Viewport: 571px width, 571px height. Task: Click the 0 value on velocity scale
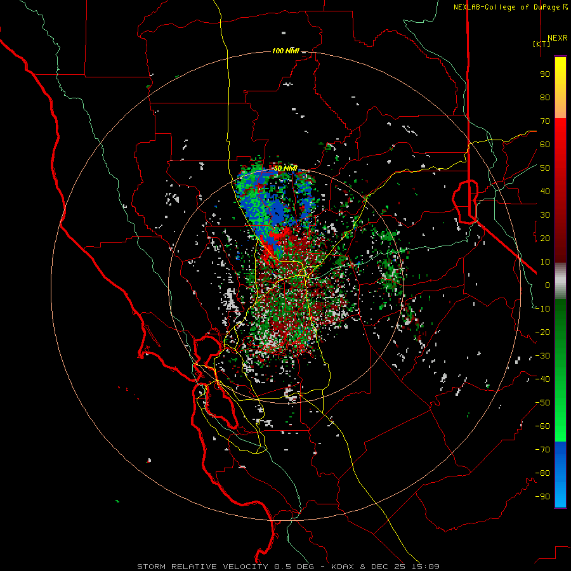pos(548,285)
